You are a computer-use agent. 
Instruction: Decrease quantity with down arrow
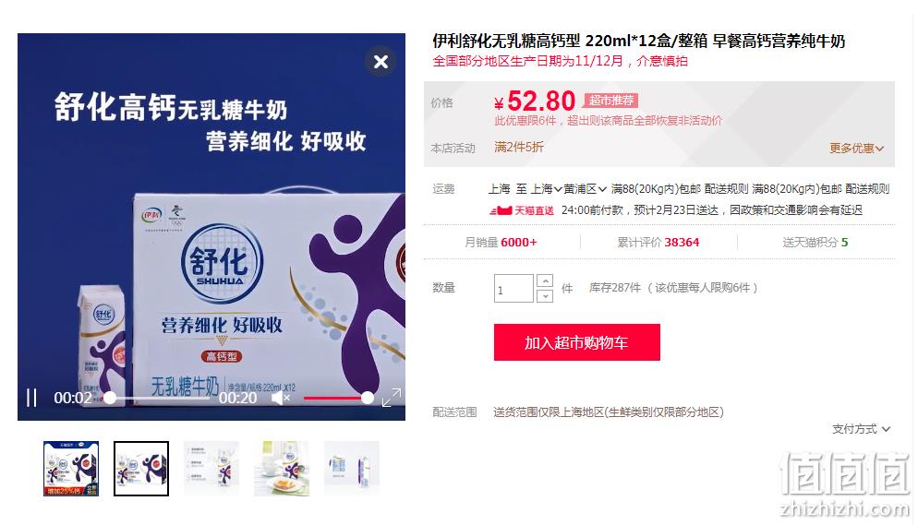[x=545, y=296]
